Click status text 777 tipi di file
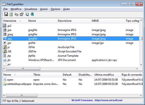Image resolution: width=145 pixels, height=105 pixels. coord(10,101)
